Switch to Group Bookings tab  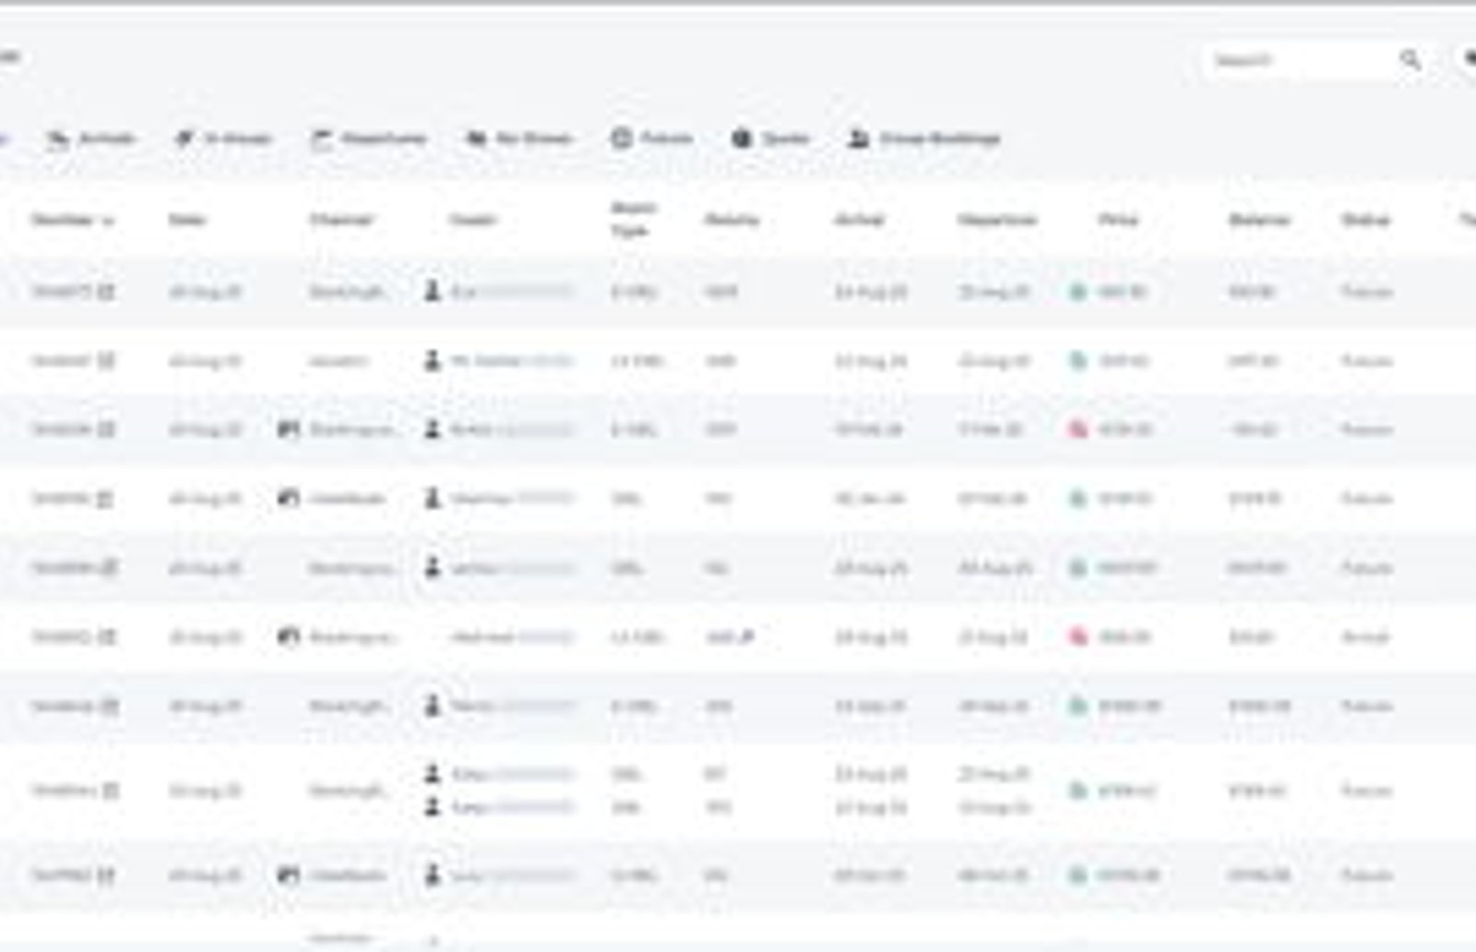[x=924, y=138]
